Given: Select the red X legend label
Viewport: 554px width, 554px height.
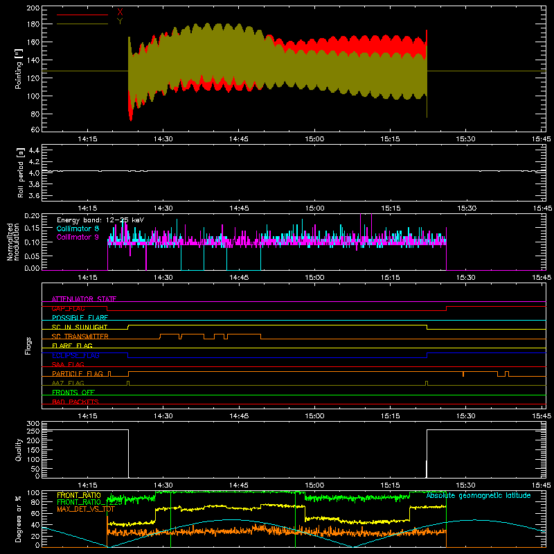Looking at the screenshot, I should pos(120,12).
